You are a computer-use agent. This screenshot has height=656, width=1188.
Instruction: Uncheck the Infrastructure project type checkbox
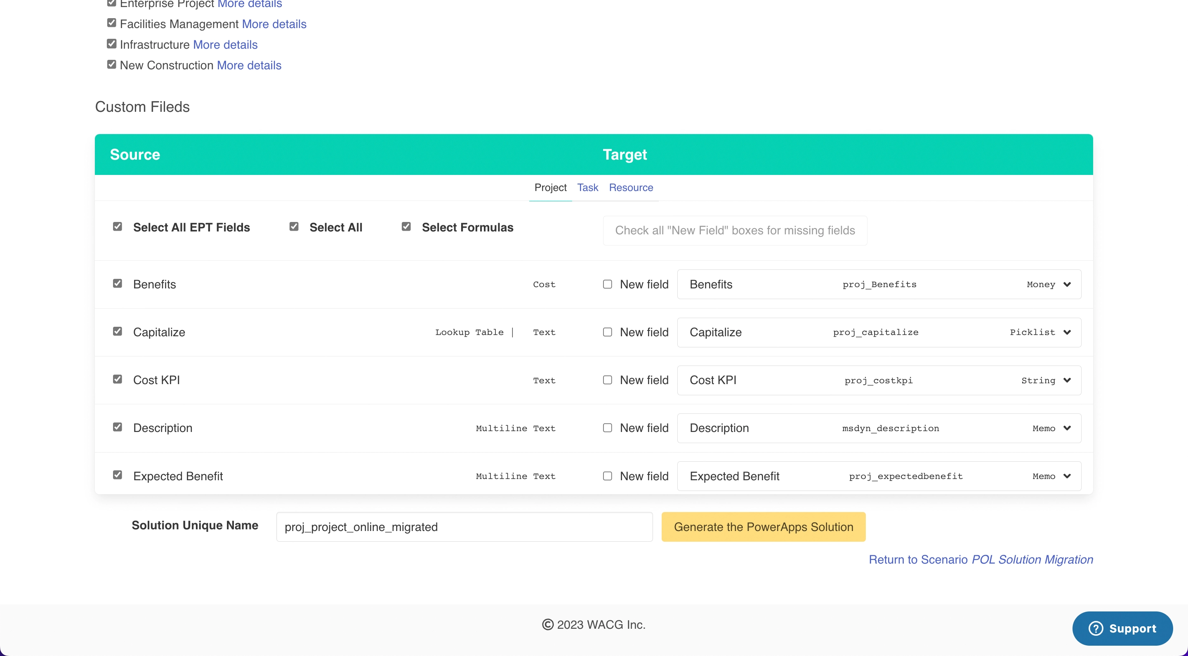pos(112,44)
